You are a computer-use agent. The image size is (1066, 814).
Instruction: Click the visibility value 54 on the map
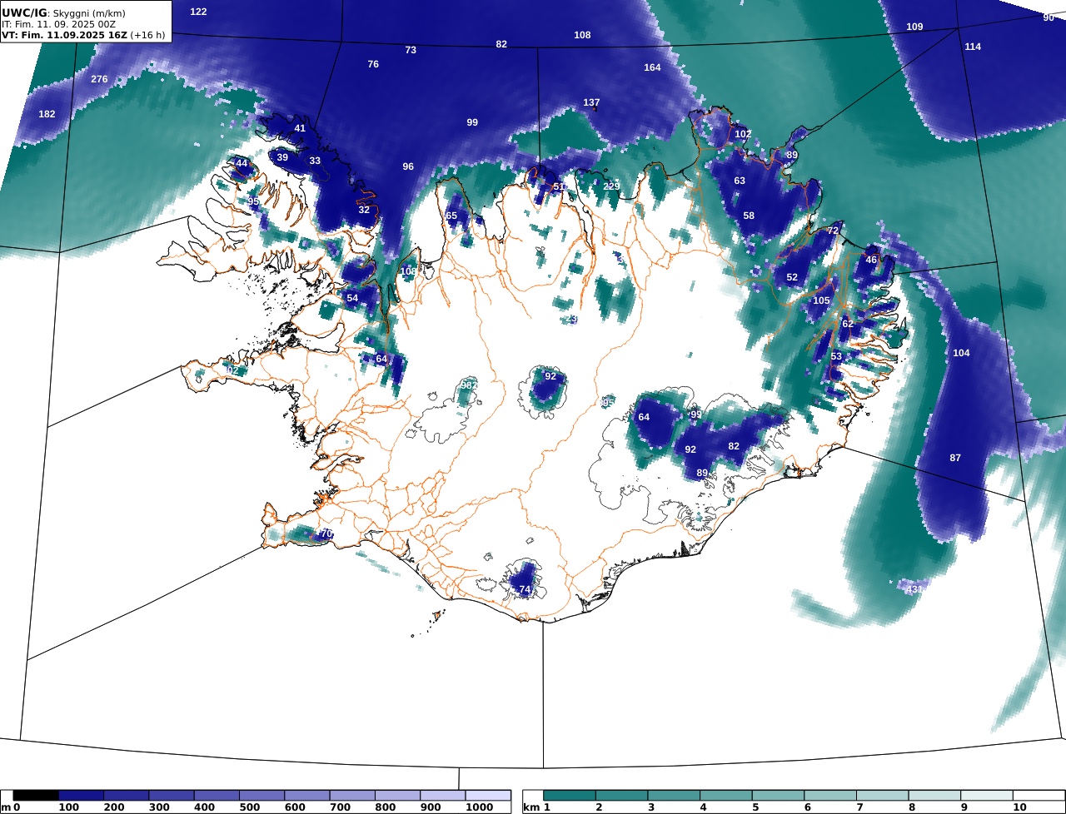352,298
